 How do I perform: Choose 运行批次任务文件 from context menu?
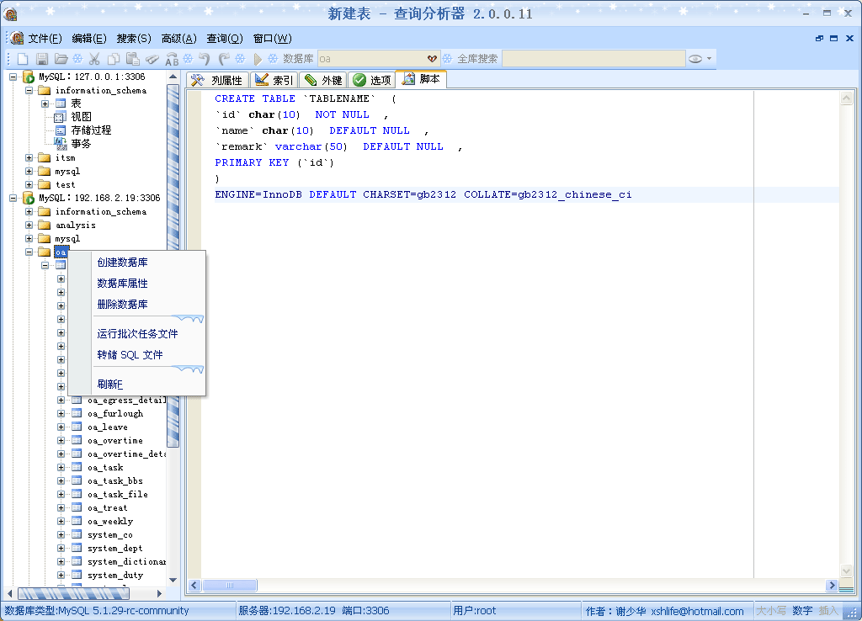[x=136, y=333]
